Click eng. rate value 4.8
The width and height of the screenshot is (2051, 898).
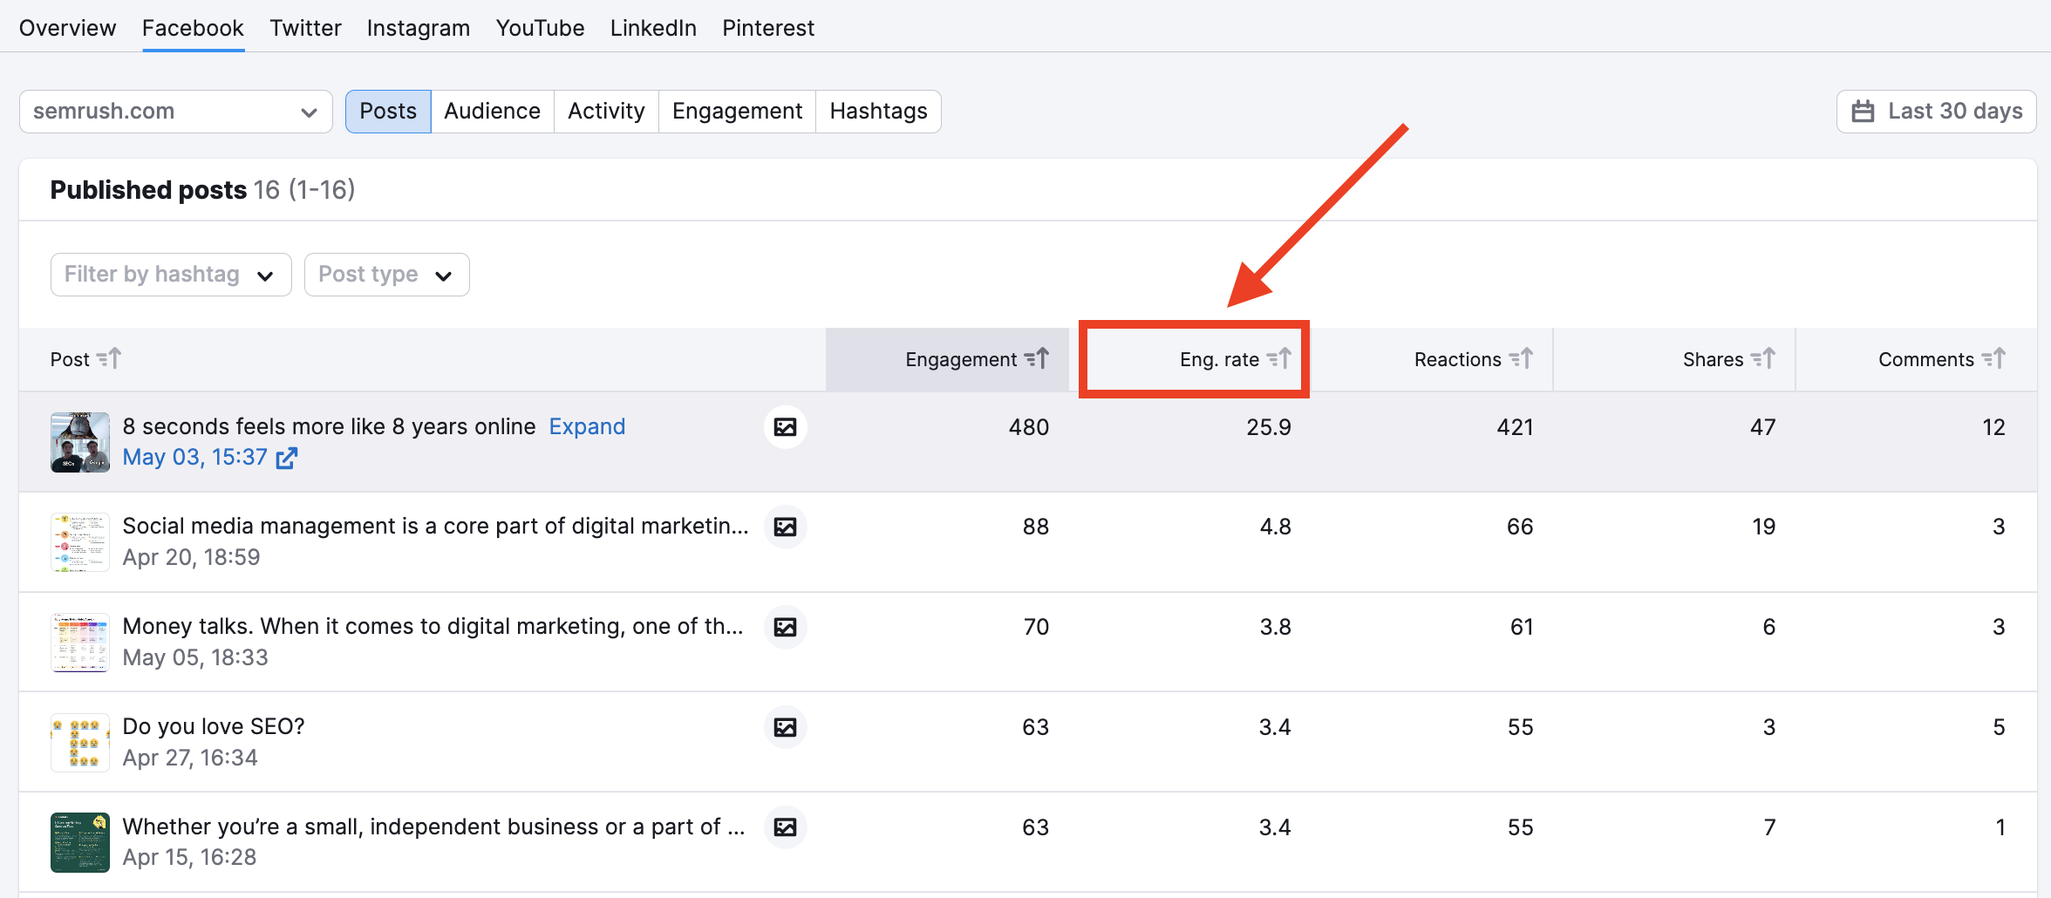point(1276,527)
